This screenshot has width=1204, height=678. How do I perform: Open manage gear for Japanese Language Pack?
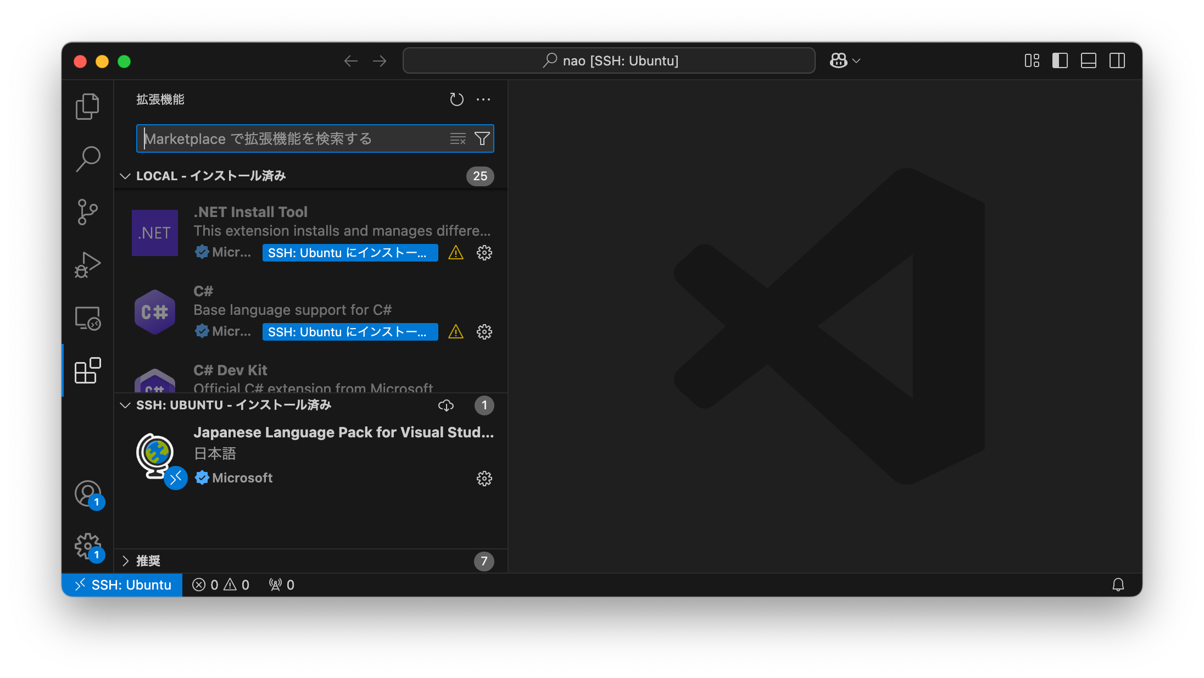(484, 479)
